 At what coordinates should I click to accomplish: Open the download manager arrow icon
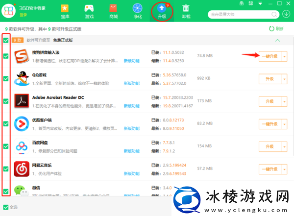(x=286, y=14)
